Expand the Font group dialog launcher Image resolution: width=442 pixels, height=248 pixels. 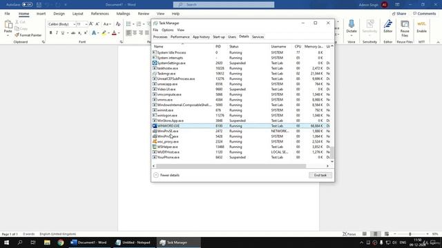[x=122, y=42]
